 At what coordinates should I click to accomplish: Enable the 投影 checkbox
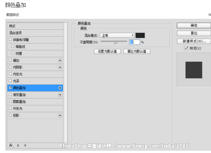pos(10,115)
